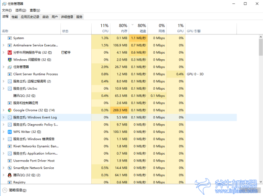Screen dimensions: 263x196
Task: Expand the 任务管理器 process group
Action: (x=3, y=67)
